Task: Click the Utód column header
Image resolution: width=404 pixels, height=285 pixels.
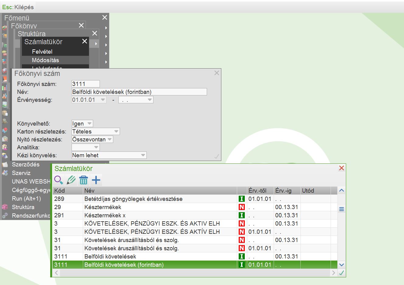Action: click(x=315, y=191)
